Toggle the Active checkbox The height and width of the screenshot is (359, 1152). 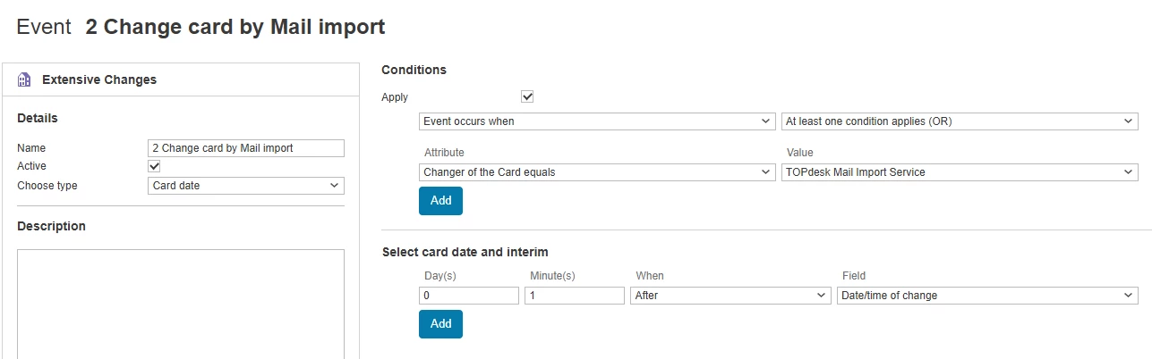154,166
